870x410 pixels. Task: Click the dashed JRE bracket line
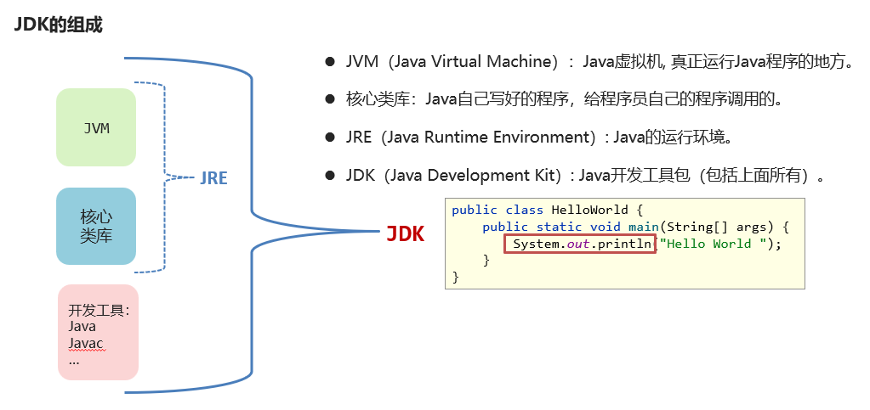click(162, 178)
